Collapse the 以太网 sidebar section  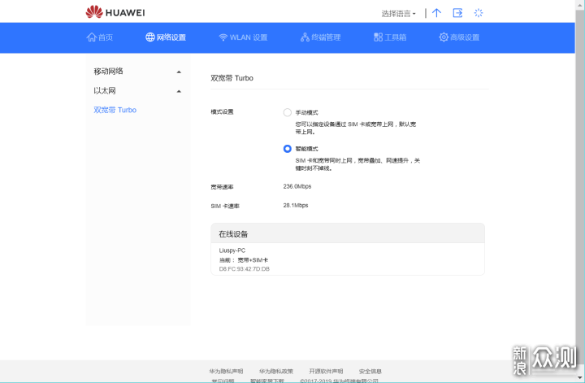pos(179,91)
